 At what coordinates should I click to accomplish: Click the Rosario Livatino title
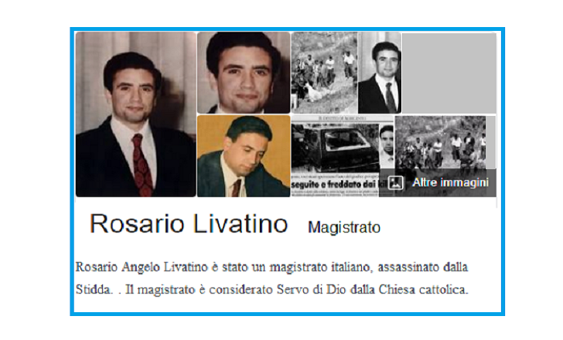pyautogui.click(x=189, y=224)
